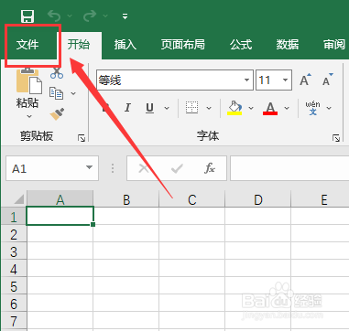Click the Save icon in quick access toolbar
The width and height of the screenshot is (349, 331).
pos(27,16)
